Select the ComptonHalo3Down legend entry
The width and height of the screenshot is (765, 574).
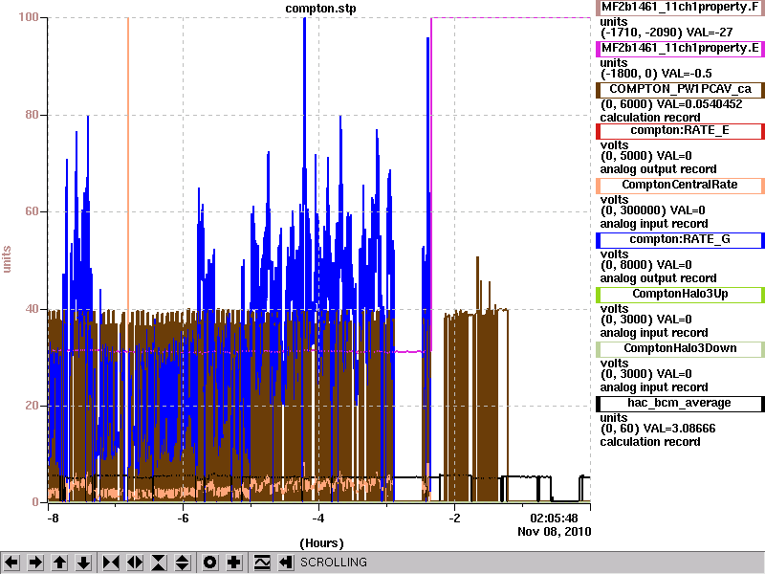680,348
